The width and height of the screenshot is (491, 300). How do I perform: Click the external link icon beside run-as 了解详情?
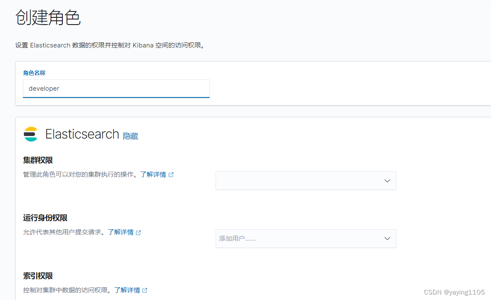(138, 233)
